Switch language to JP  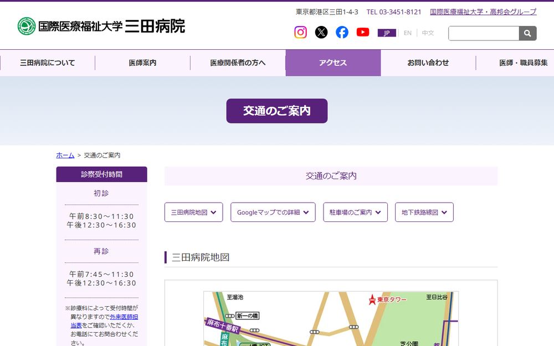(x=387, y=33)
